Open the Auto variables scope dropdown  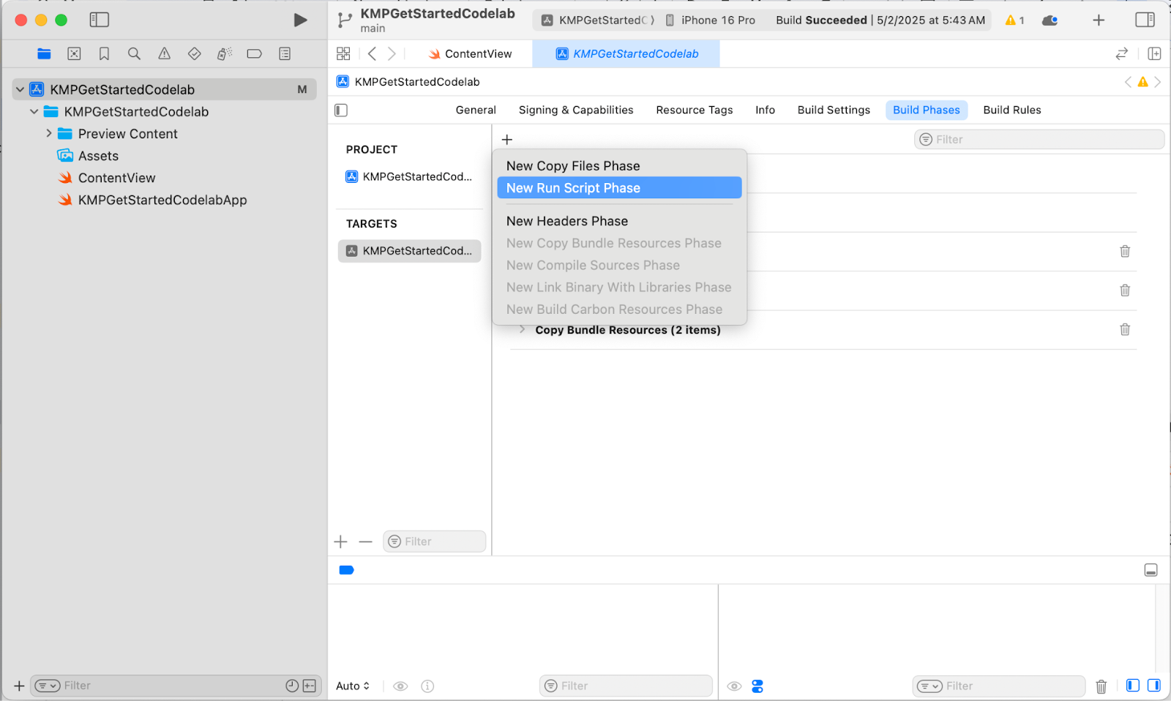tap(353, 686)
